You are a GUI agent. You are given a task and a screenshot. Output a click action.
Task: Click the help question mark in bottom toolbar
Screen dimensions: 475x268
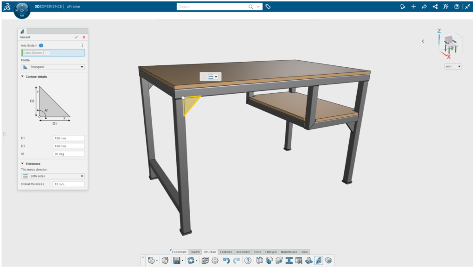248,261
